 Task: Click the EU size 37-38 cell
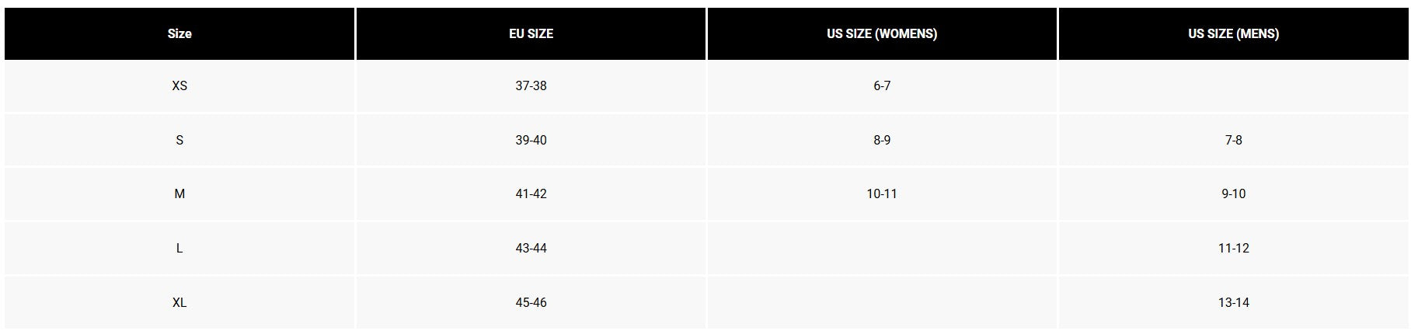point(531,85)
